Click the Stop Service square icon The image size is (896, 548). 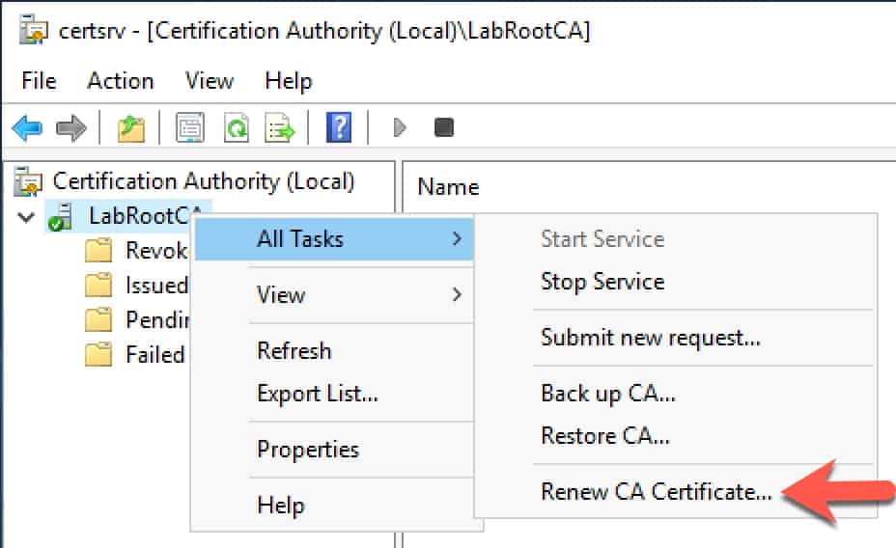click(444, 127)
